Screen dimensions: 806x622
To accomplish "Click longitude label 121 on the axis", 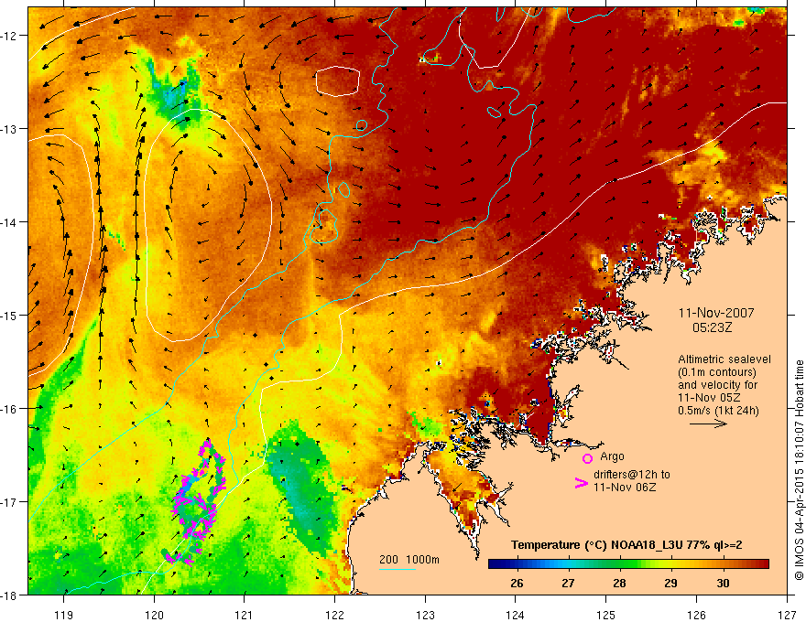I will click(x=245, y=615).
